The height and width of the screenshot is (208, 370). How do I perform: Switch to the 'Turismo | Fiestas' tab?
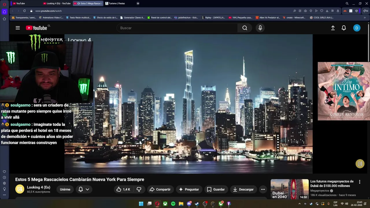(119, 3)
